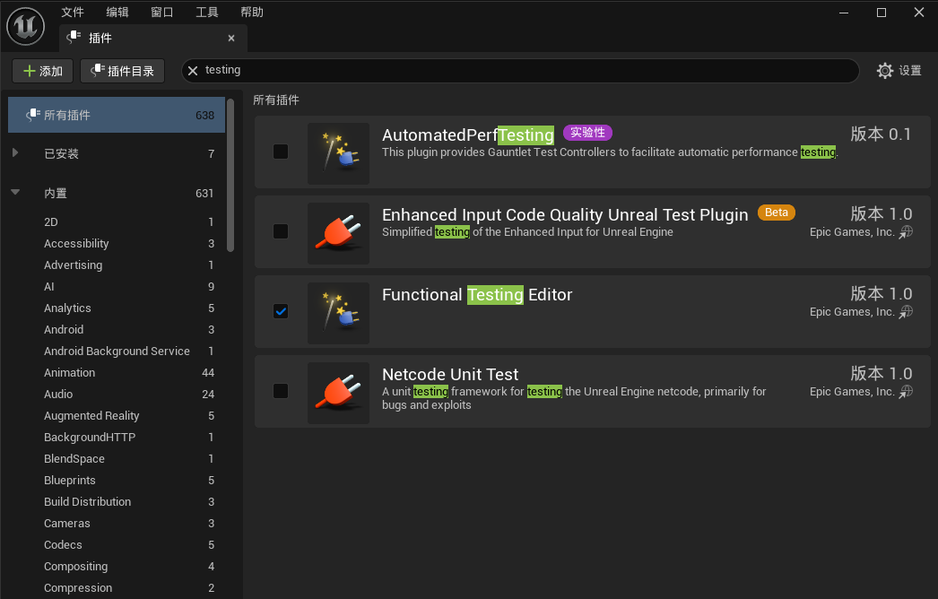
Task: Select the Compression category
Action: point(117,588)
